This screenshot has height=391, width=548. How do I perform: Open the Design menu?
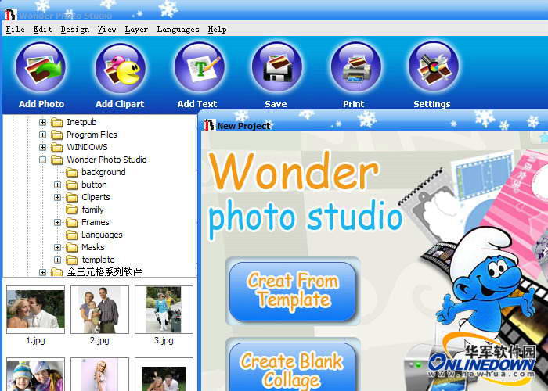pos(75,30)
